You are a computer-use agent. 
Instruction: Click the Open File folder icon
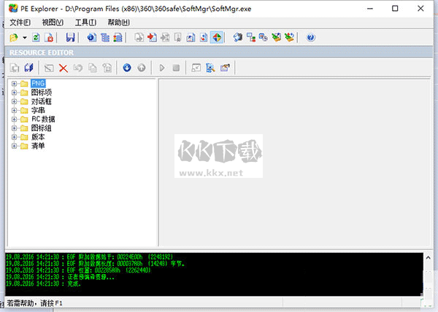(x=14, y=37)
